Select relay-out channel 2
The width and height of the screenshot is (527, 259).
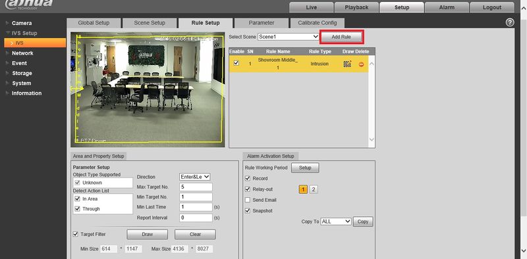(314, 189)
